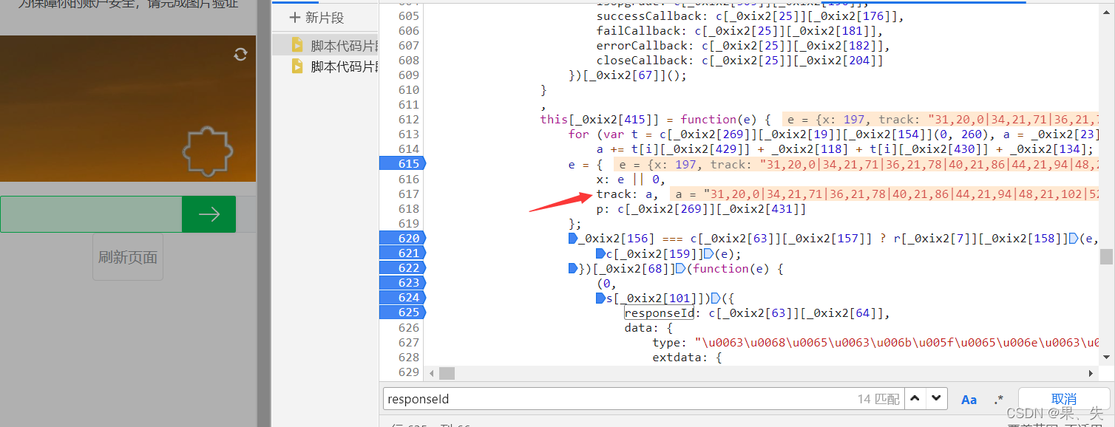Viewport: 1115px width, 427px height.
Task: Click the yellow file icon of highlighted snippet
Action: (297, 45)
